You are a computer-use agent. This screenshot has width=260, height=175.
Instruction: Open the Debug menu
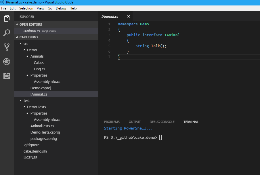pos(61,8)
